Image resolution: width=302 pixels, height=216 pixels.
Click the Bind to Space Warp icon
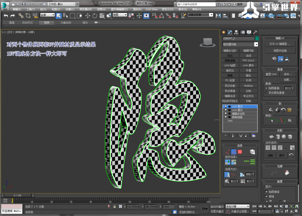[x=35, y=16]
